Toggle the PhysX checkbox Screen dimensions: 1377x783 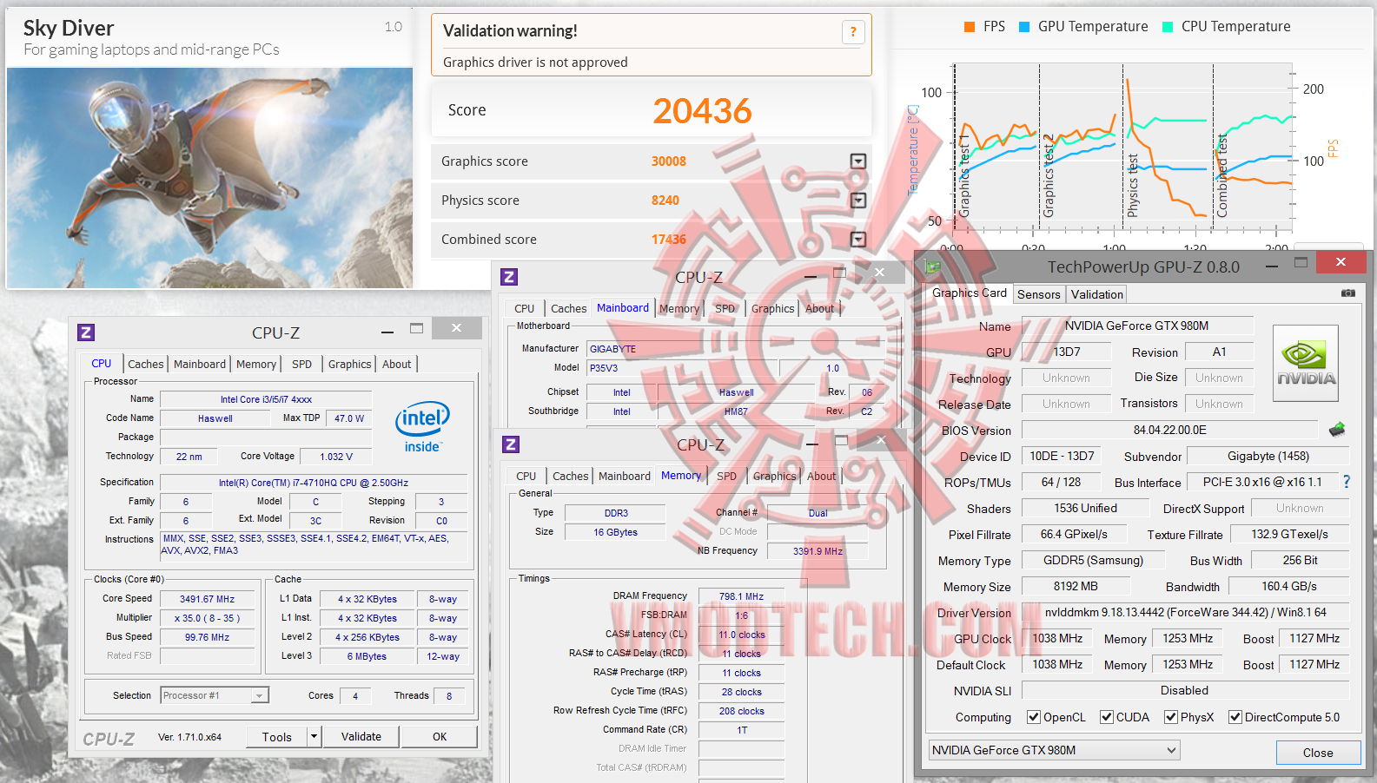point(1171,717)
